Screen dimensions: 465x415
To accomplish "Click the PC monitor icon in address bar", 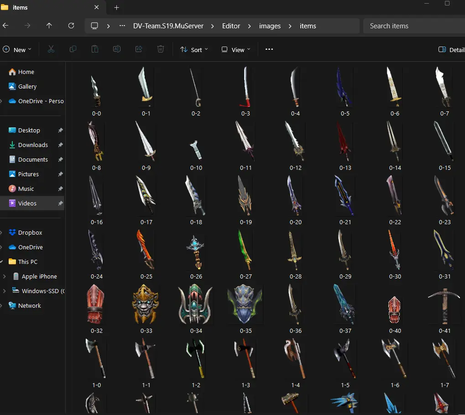I will (94, 26).
